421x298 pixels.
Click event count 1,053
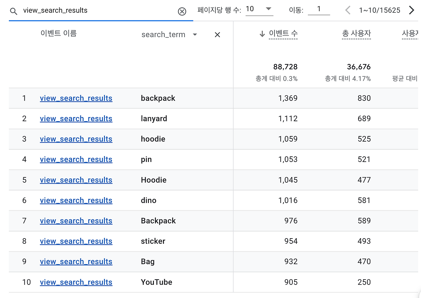288,159
